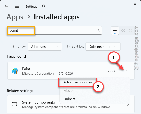
Task: Expand System components chevron arrow
Action: 128,104
